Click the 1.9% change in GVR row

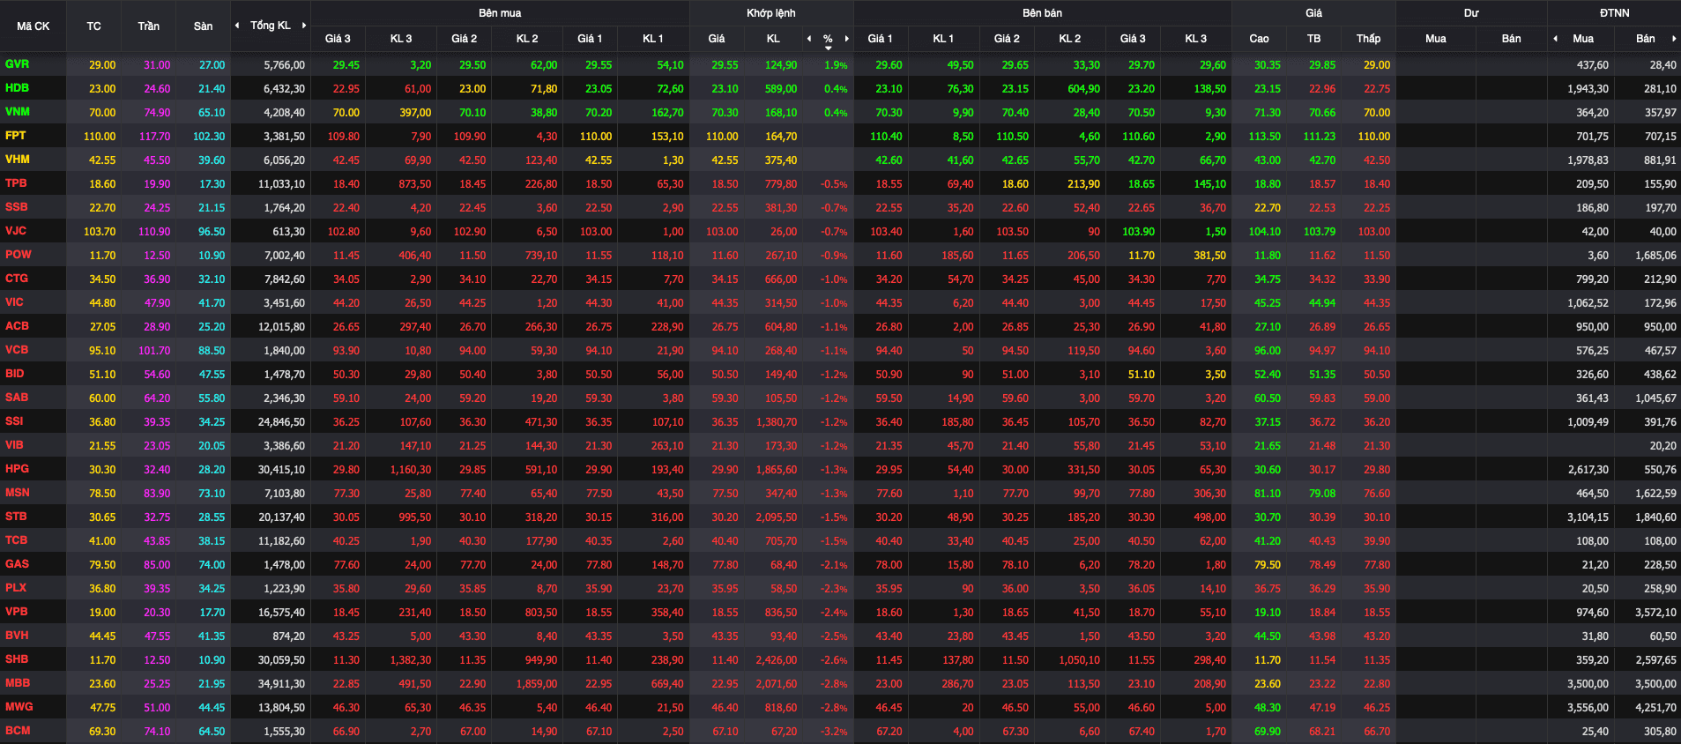tap(836, 65)
